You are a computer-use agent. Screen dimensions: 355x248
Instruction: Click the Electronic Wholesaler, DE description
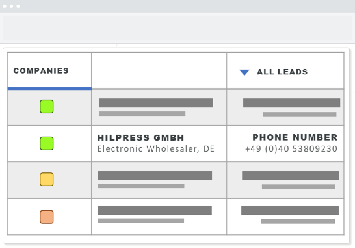tap(156, 149)
